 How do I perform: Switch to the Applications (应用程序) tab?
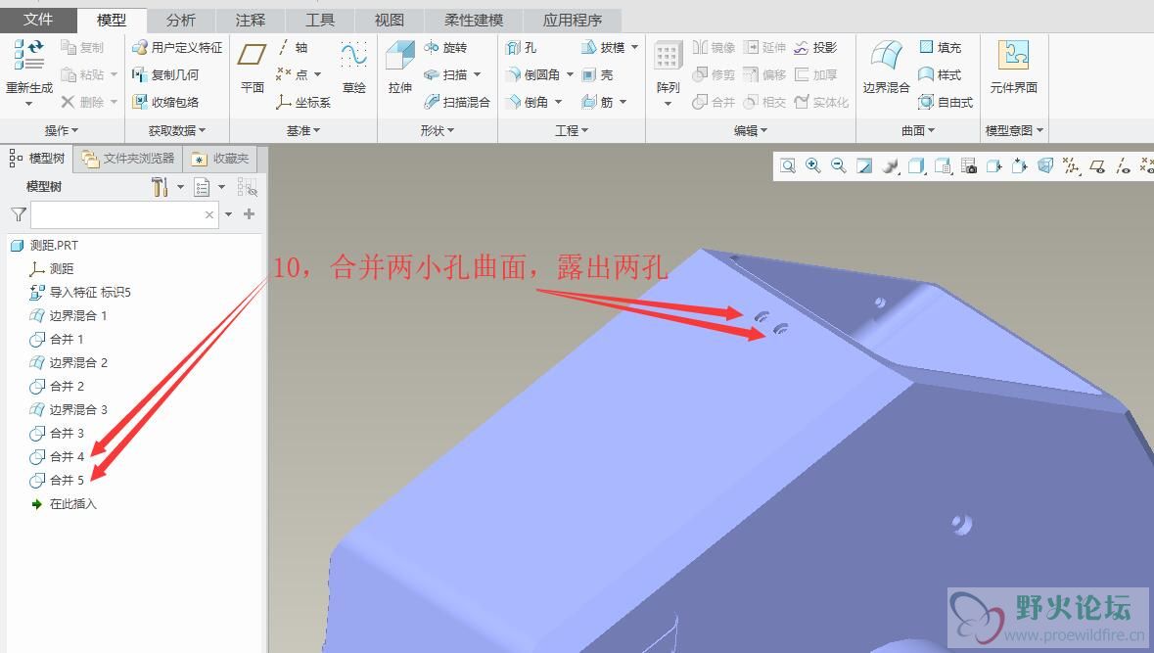coord(572,20)
